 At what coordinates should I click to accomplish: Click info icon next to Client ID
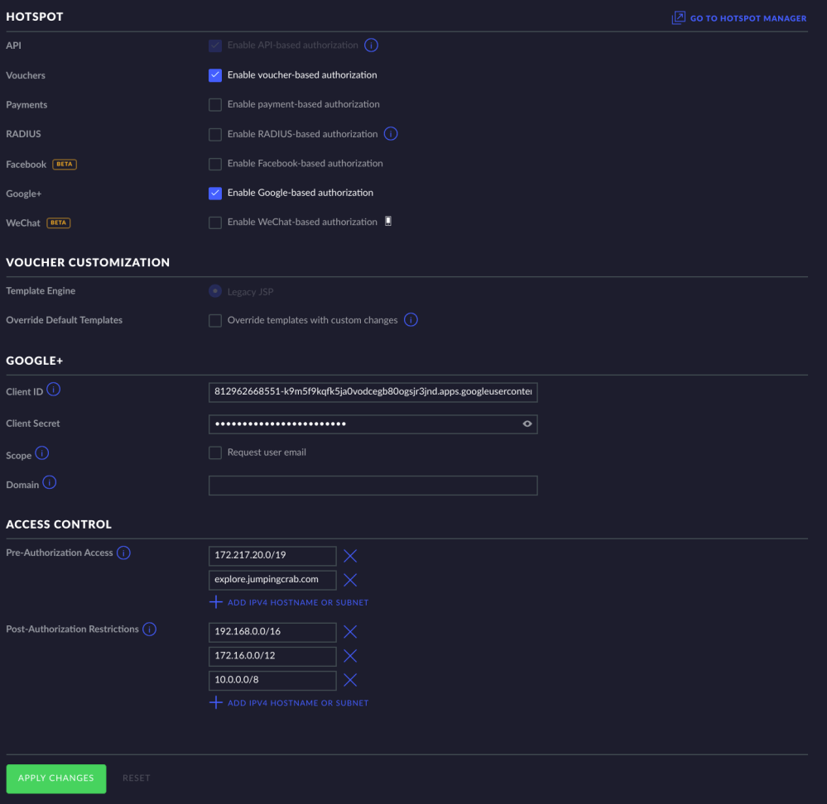pyautogui.click(x=54, y=390)
